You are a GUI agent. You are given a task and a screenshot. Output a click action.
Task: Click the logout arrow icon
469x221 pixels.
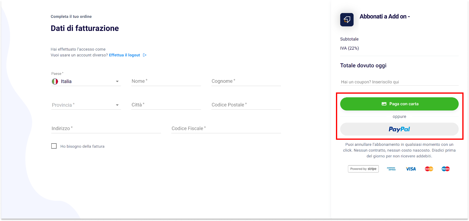[x=145, y=55]
